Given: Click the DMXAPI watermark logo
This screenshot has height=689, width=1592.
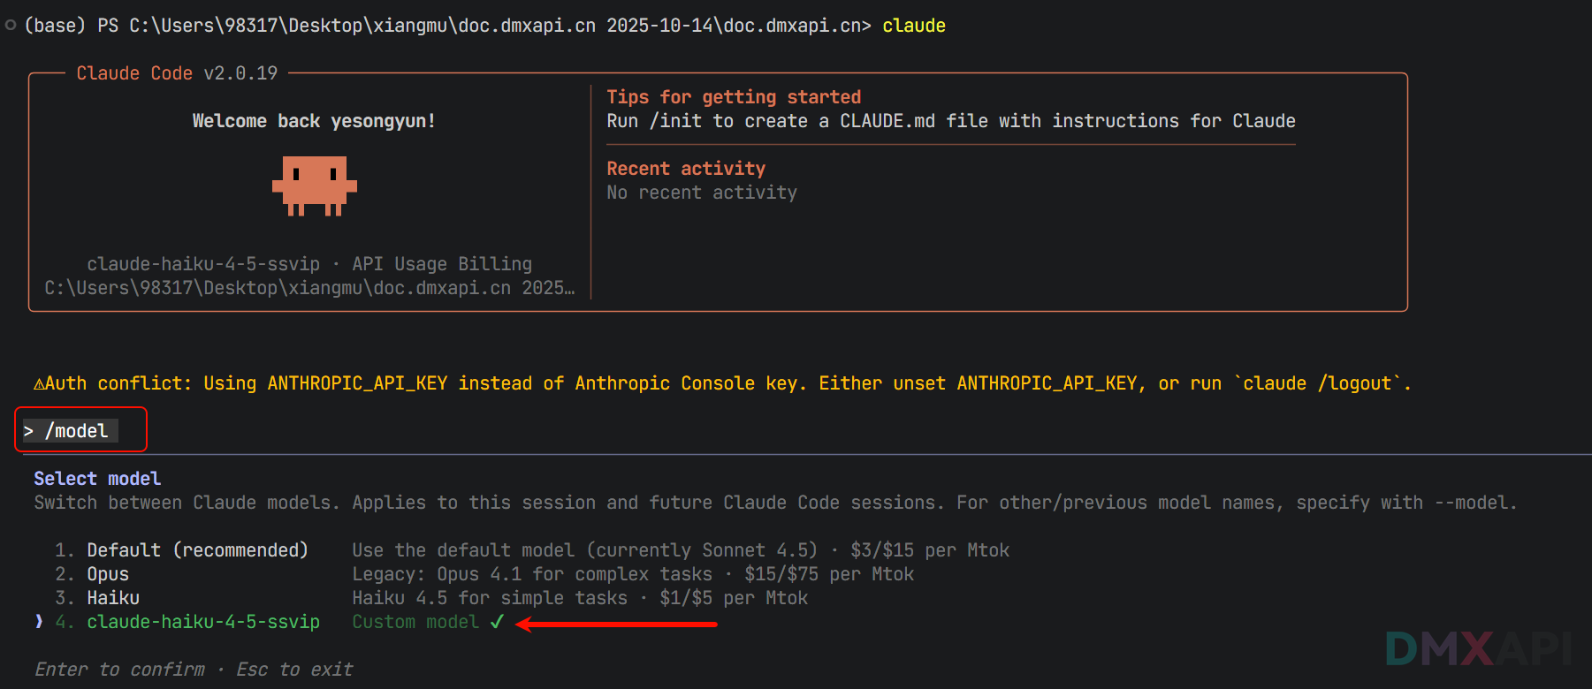Looking at the screenshot, I should [x=1479, y=649].
